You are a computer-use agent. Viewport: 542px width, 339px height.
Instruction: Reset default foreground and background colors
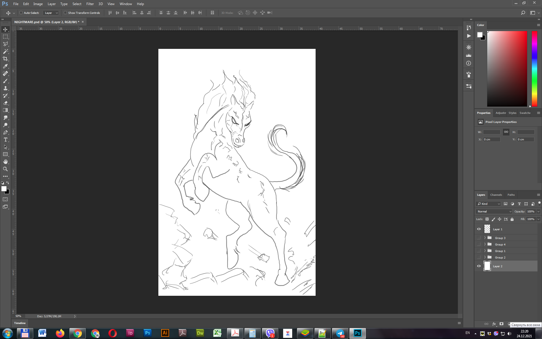point(3,183)
